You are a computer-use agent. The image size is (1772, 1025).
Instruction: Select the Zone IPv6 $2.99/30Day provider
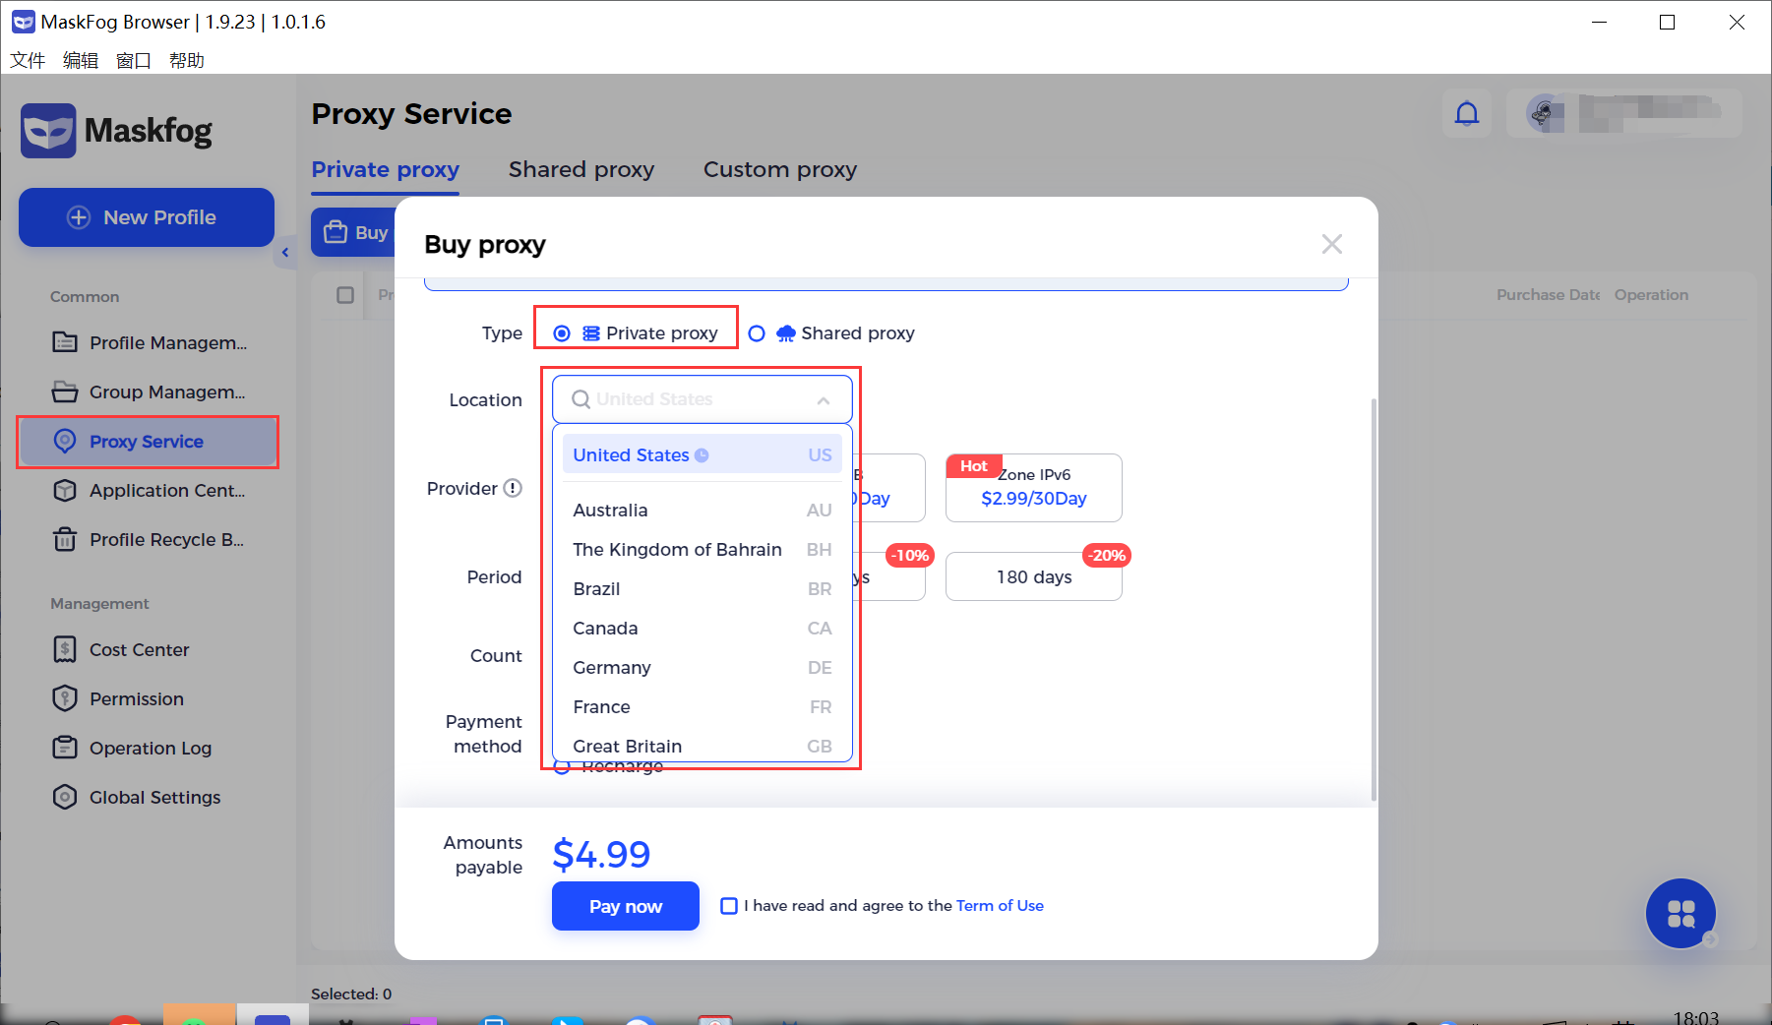pyautogui.click(x=1034, y=488)
